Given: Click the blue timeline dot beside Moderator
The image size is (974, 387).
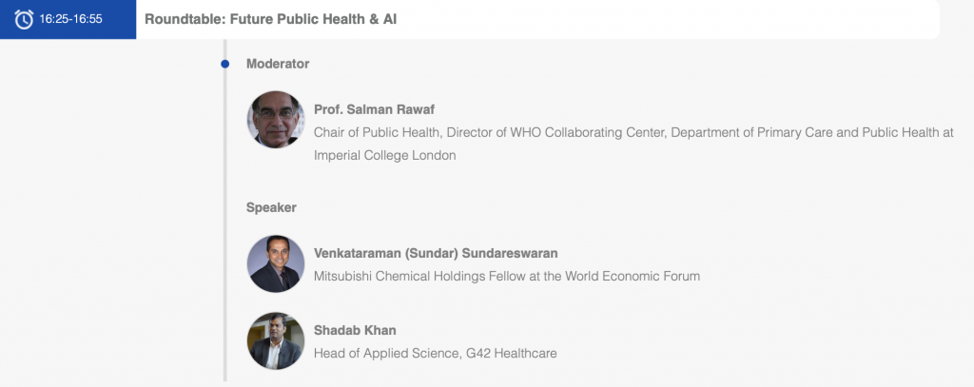Looking at the screenshot, I should click(224, 64).
